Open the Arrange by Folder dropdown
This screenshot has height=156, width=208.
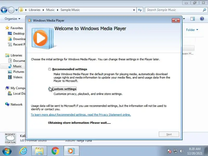tap(192, 30)
